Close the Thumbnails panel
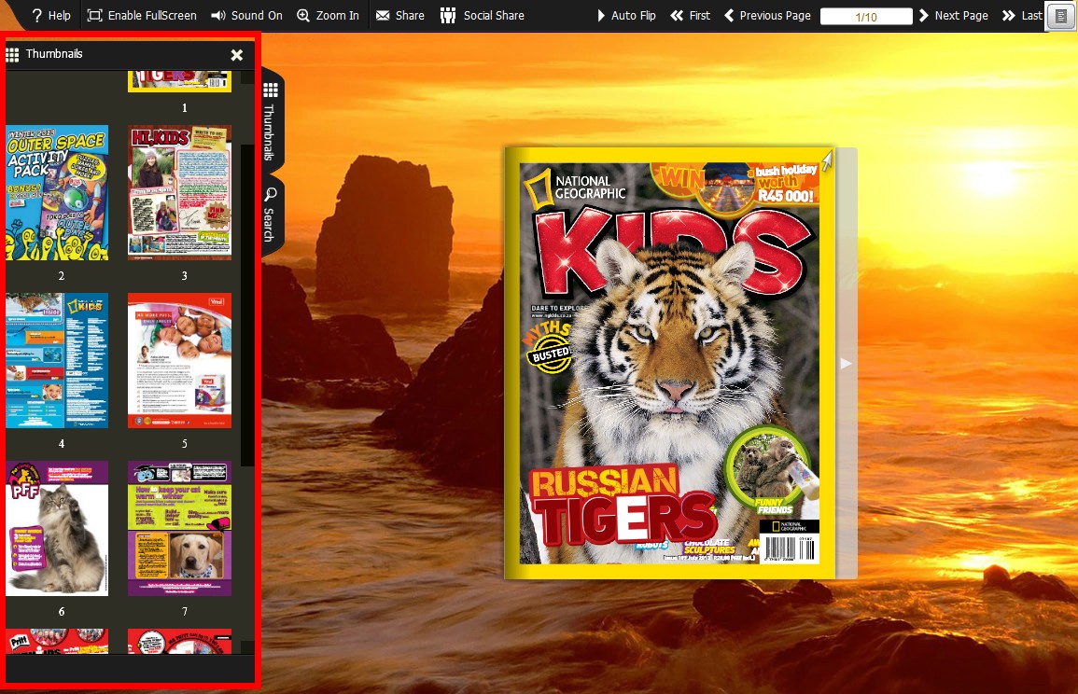 coord(236,55)
